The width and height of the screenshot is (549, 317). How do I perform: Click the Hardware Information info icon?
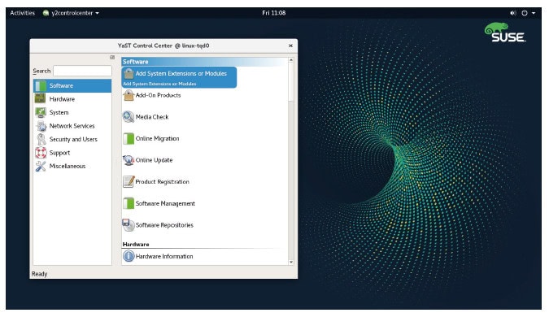tap(129, 256)
